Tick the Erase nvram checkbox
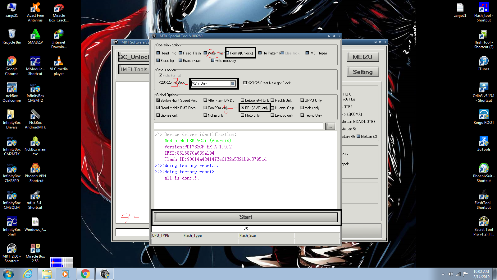 click(180, 61)
